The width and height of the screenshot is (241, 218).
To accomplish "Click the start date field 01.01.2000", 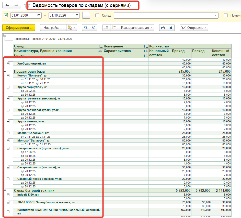I will point(24,15).
